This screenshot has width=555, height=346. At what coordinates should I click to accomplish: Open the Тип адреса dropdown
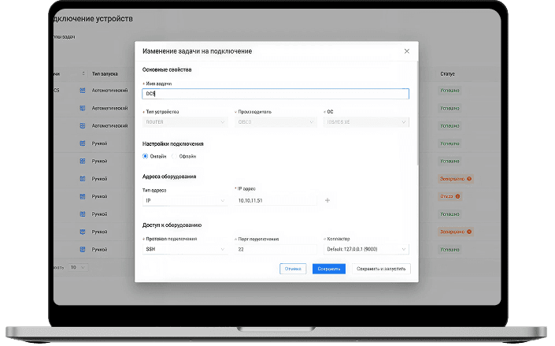tap(184, 201)
